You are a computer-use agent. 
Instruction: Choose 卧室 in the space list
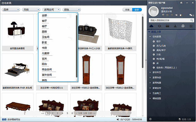44,42
